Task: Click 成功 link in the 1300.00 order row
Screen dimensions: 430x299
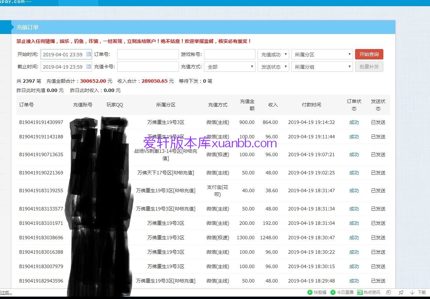Action: (354, 238)
